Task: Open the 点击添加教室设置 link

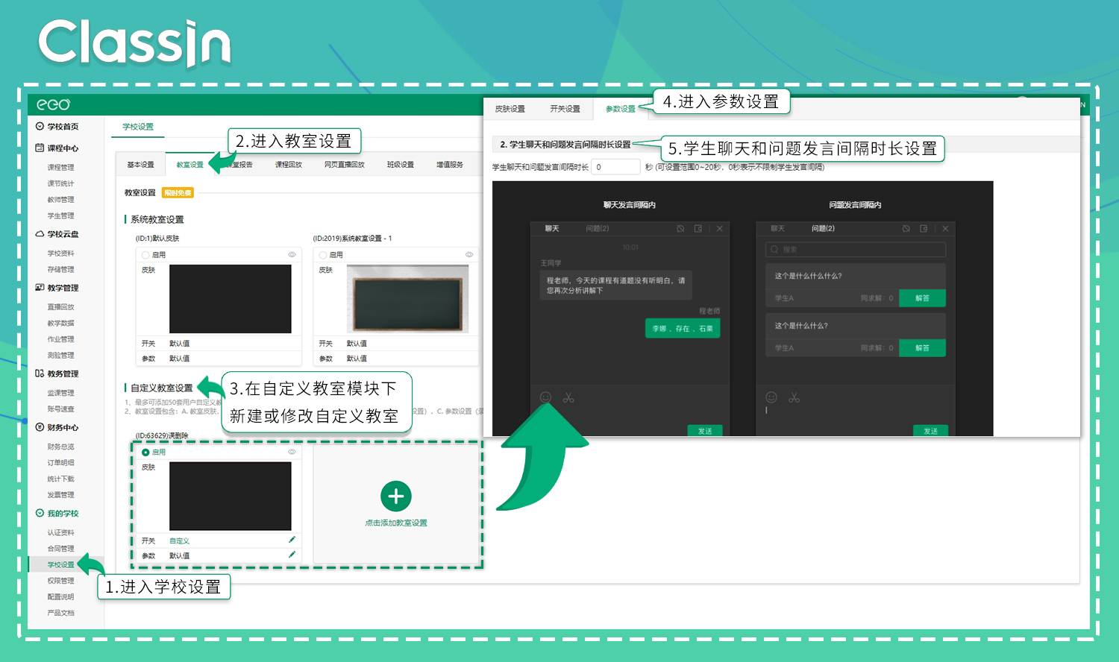Action: click(396, 523)
